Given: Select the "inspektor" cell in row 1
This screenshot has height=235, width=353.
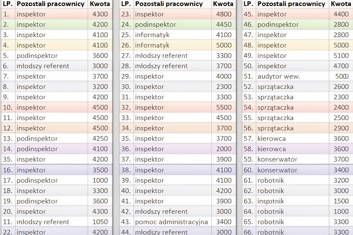Looking at the screenshot, I should click(31, 14).
